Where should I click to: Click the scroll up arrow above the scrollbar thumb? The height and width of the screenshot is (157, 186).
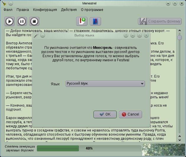[x=180, y=31]
